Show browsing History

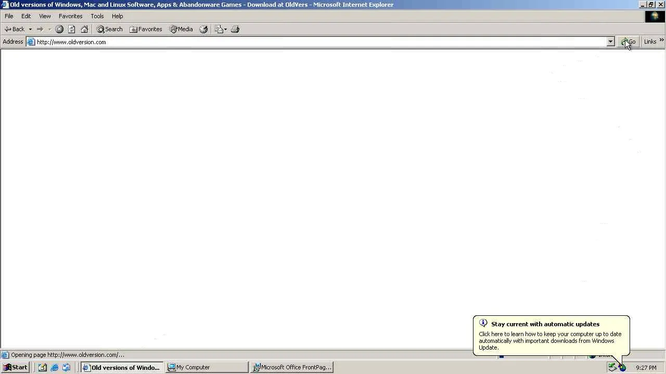click(203, 29)
